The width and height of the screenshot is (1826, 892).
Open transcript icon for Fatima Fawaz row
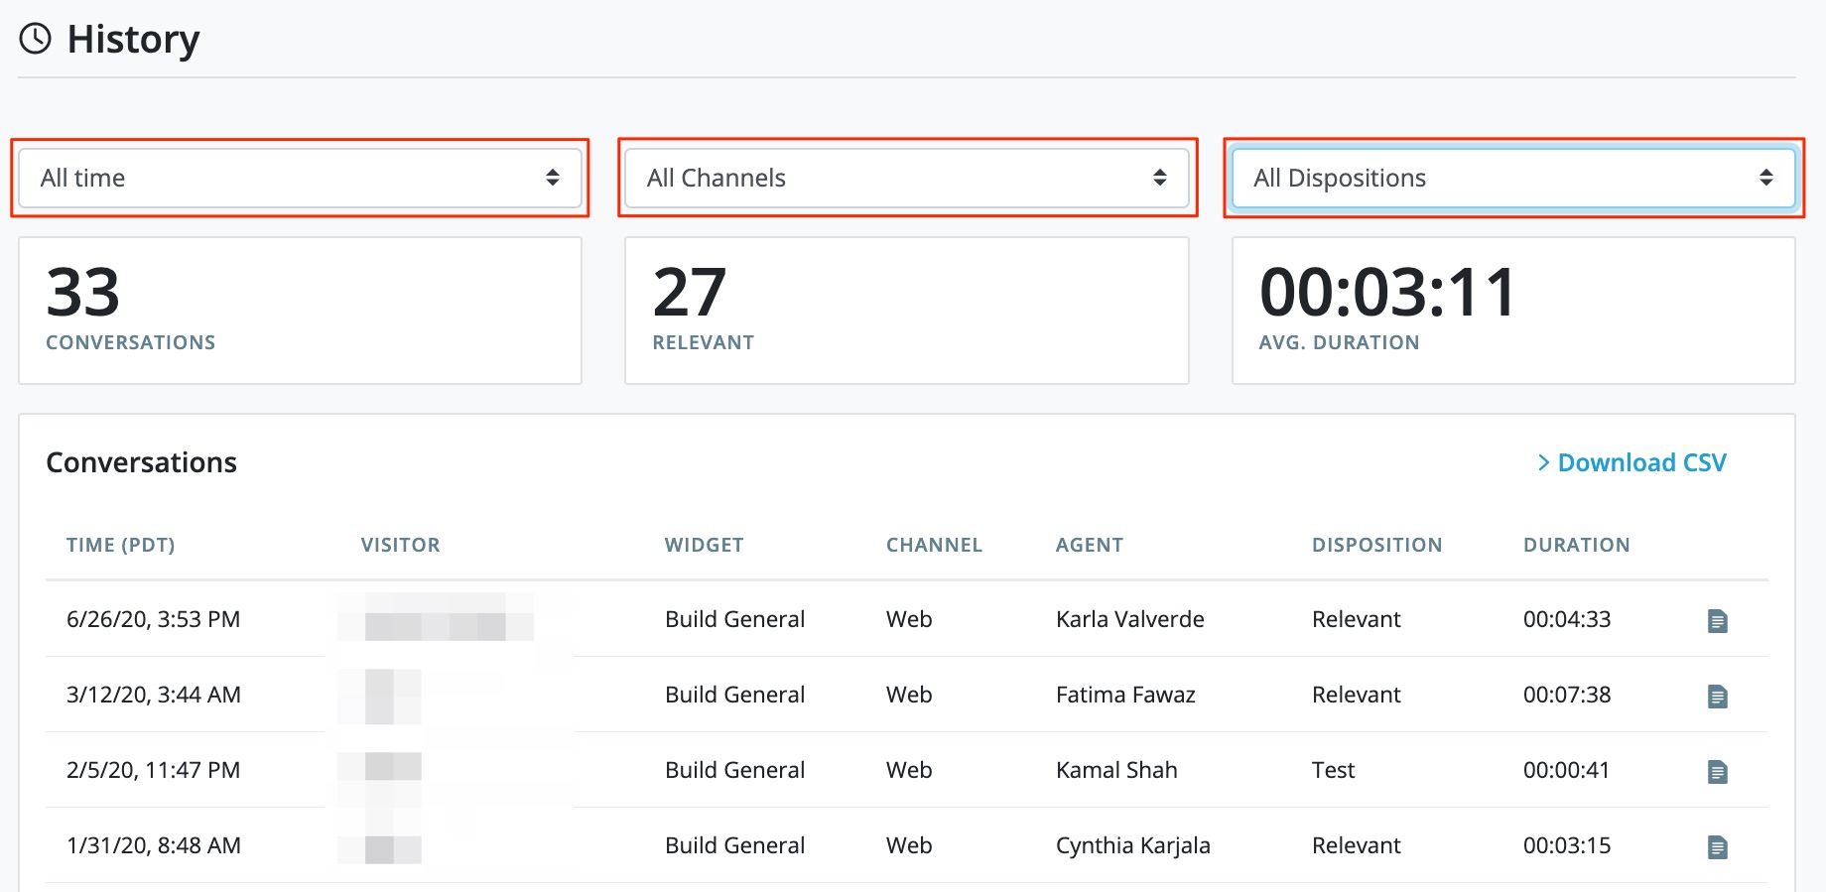pos(1717,697)
